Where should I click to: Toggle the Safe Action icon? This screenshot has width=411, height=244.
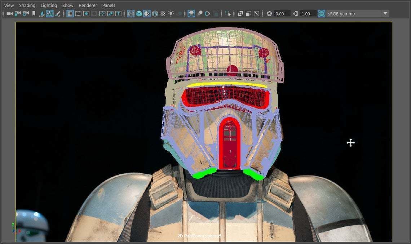tap(110, 14)
